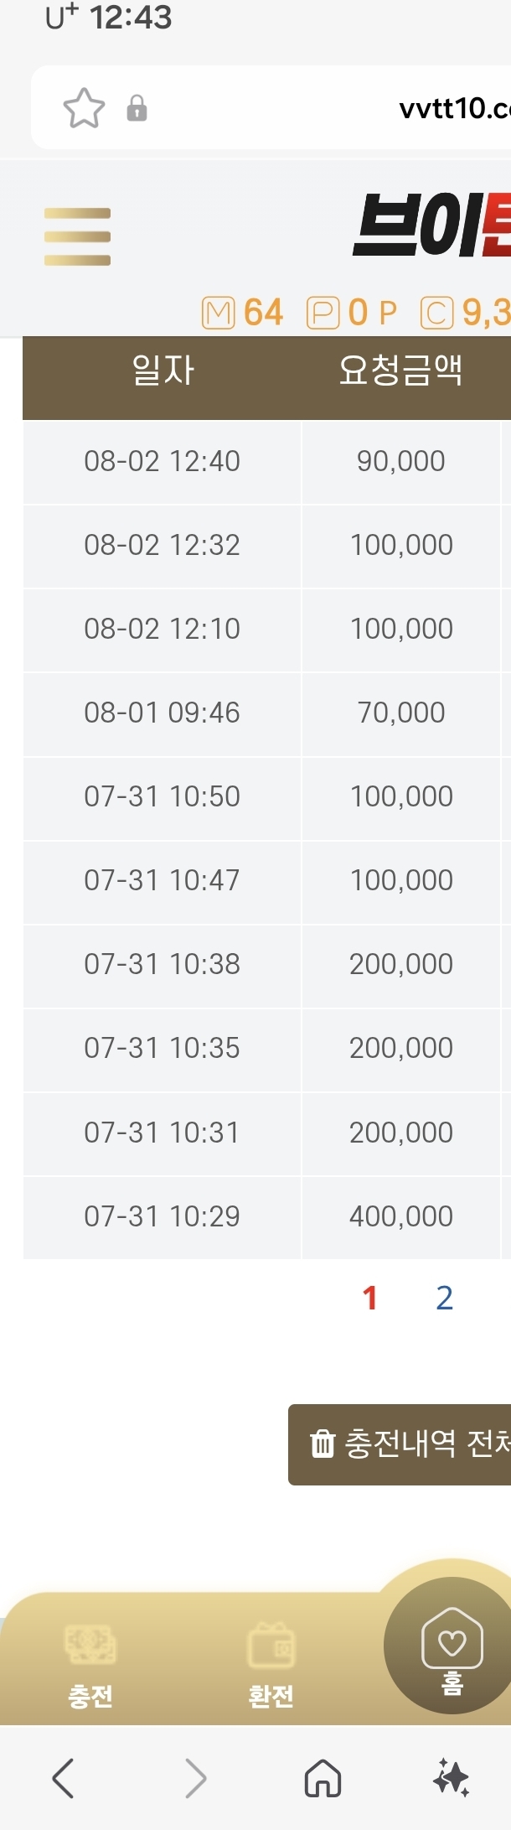Tap the 07-31 10:29 row for 400,000
This screenshot has width=511, height=1830.
[x=266, y=1216]
